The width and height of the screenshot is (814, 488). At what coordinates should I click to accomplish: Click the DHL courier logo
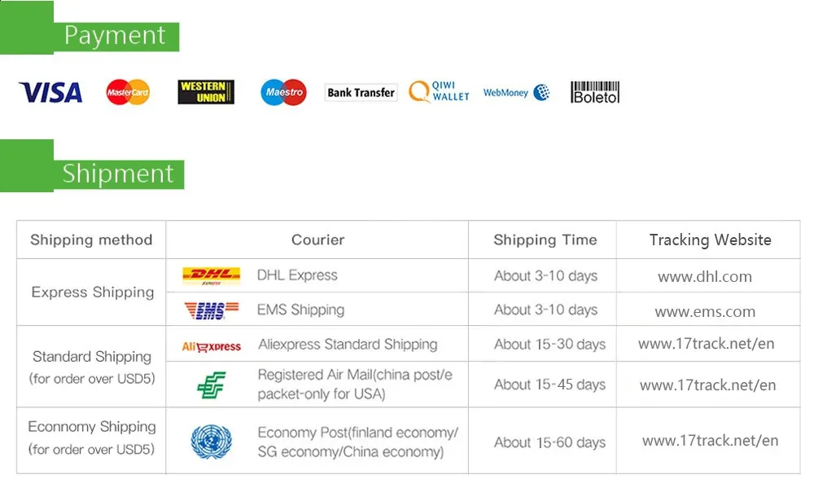pyautogui.click(x=212, y=276)
